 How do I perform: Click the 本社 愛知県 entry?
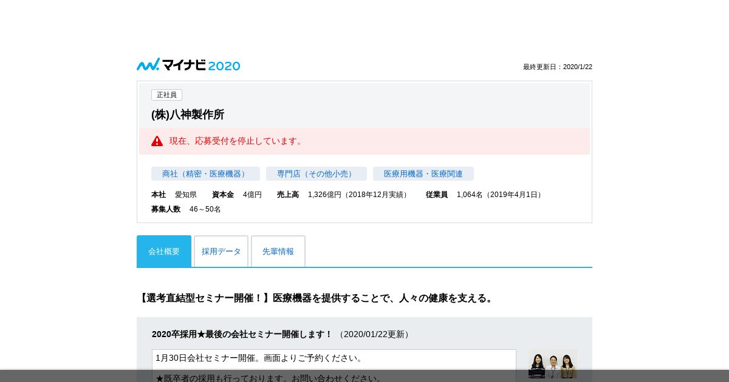tap(174, 195)
